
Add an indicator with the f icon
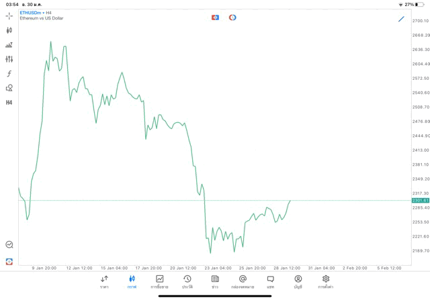[x=9, y=74]
